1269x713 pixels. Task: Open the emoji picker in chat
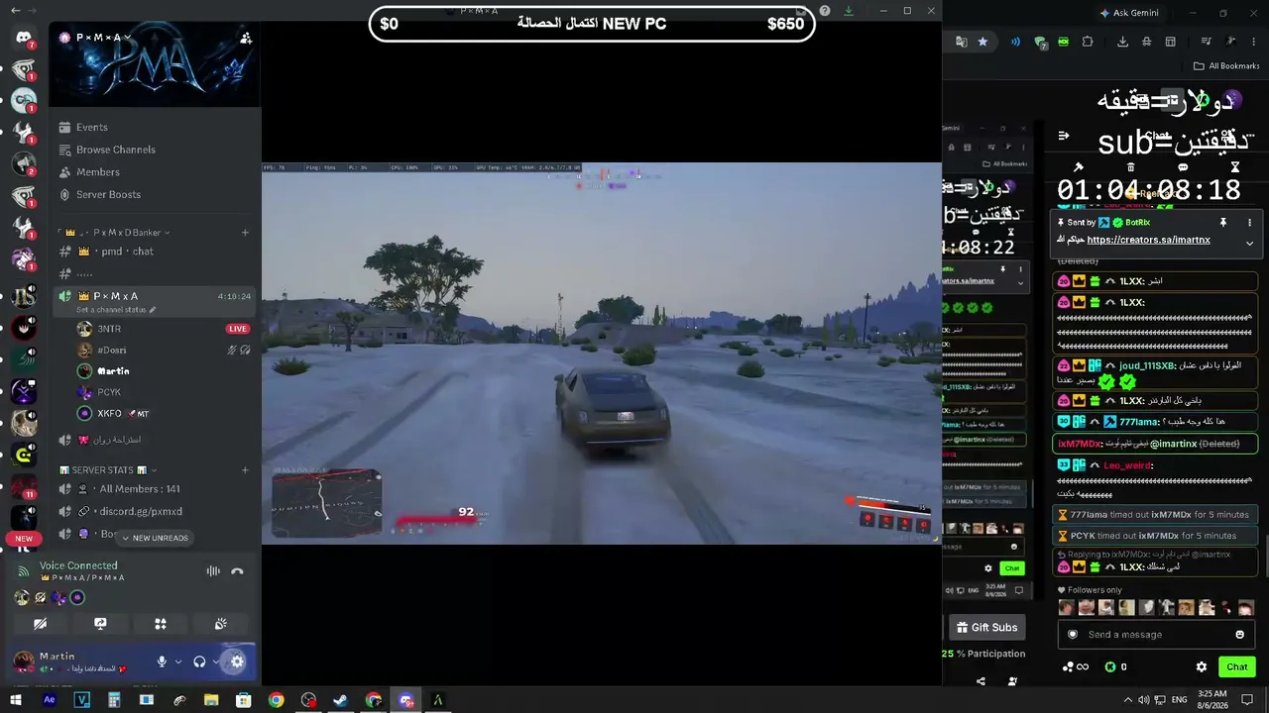pos(1239,635)
